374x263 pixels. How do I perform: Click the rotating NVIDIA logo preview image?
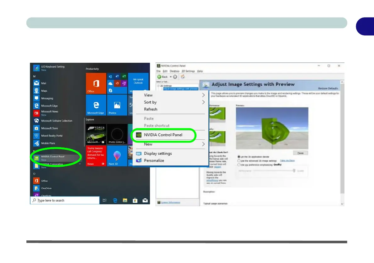click(272, 128)
